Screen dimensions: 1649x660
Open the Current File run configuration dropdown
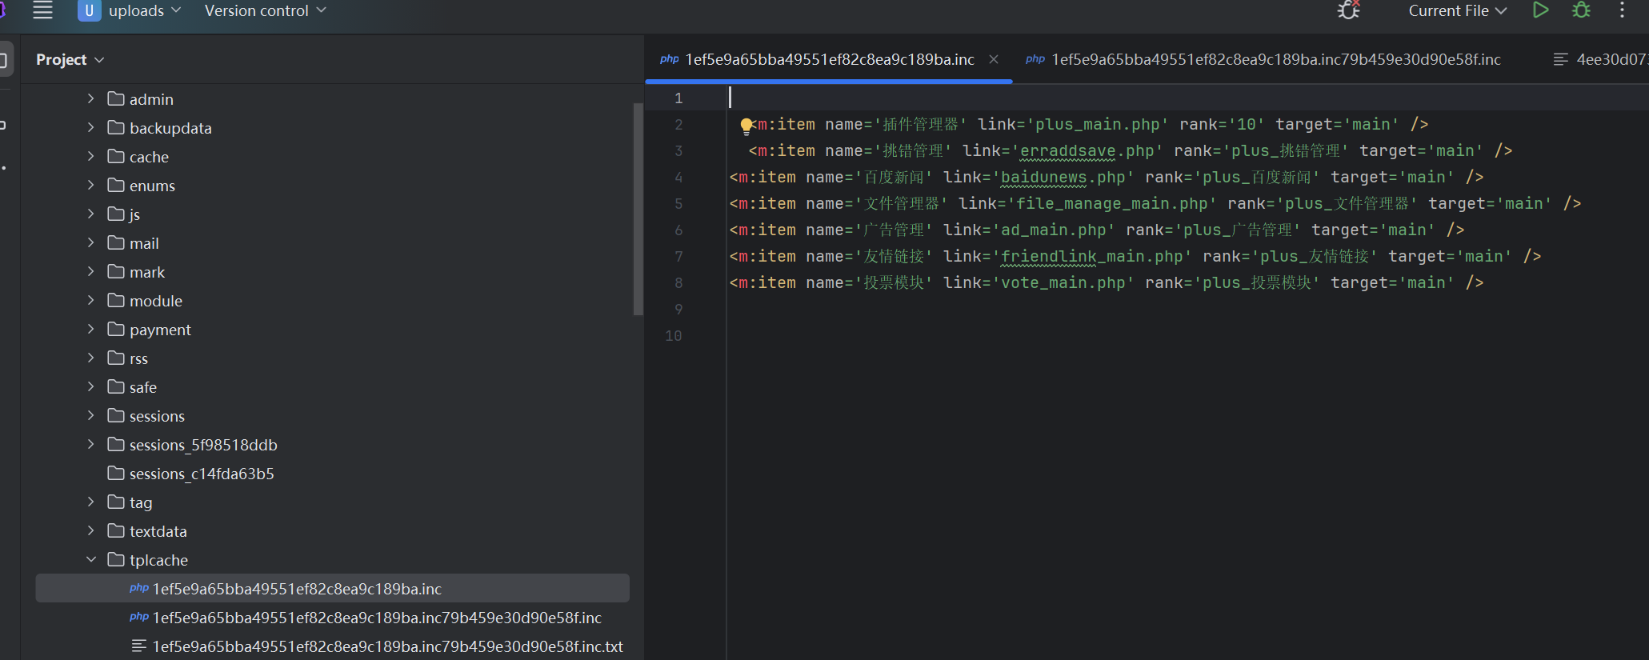pyautogui.click(x=1457, y=10)
